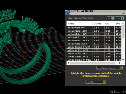Image resolution: width=126 pixels, height=94 pixels.
Task: Click the scroll up arrow of the table
Action: 123,23
